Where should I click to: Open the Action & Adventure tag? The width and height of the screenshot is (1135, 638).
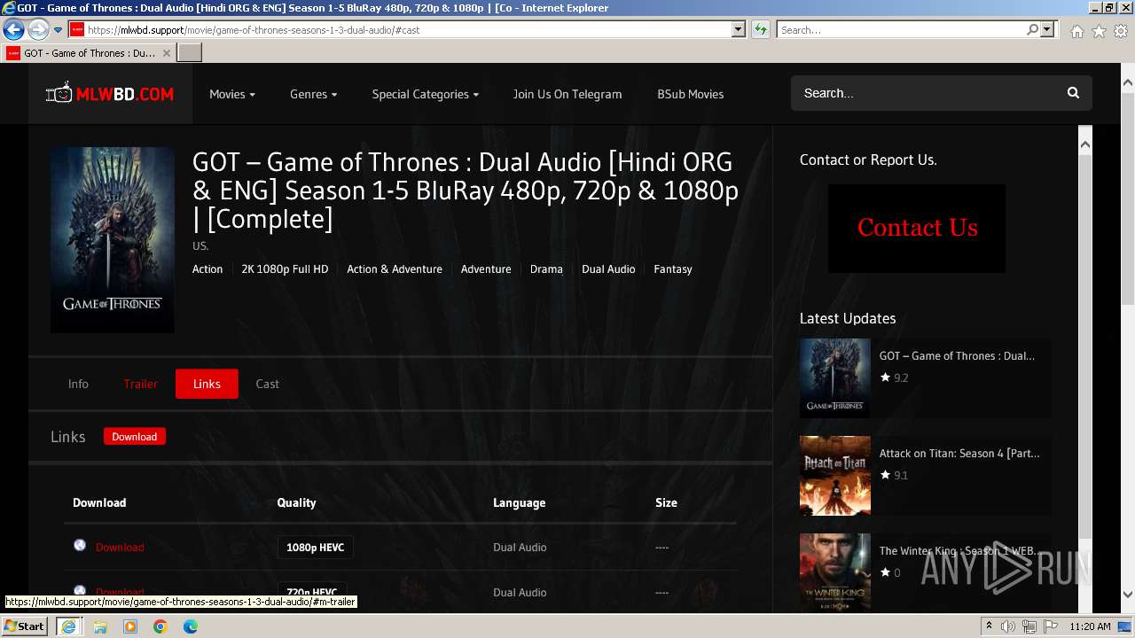[395, 269]
